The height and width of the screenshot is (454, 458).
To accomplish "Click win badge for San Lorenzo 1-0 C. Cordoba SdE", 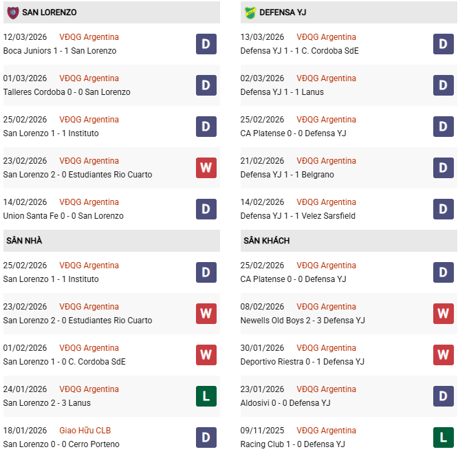I will 206,355.
